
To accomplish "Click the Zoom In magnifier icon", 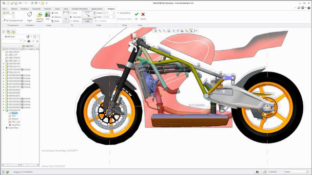I will click(x=160, y=31).
